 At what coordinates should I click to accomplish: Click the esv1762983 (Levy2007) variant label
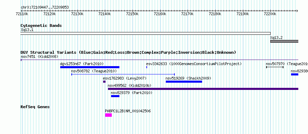(x=125, y=79)
